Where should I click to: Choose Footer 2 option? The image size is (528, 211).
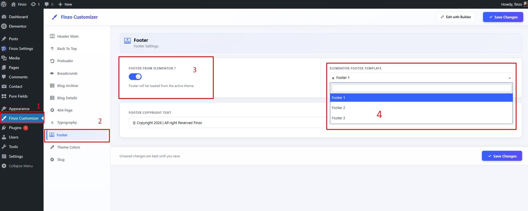click(421, 108)
